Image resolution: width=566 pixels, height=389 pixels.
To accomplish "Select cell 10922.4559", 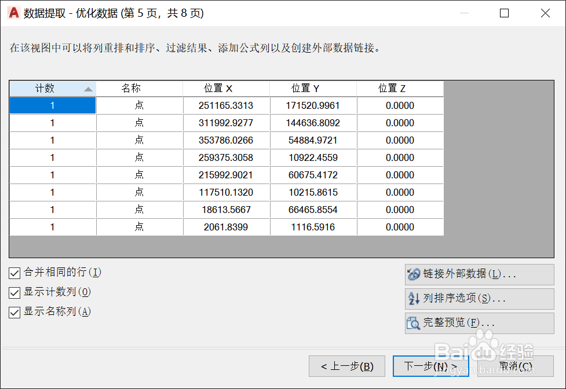I will tap(313, 157).
